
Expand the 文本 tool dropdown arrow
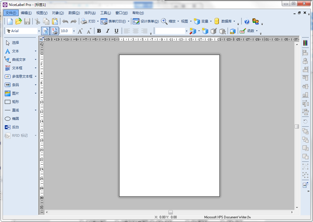(x=35, y=51)
